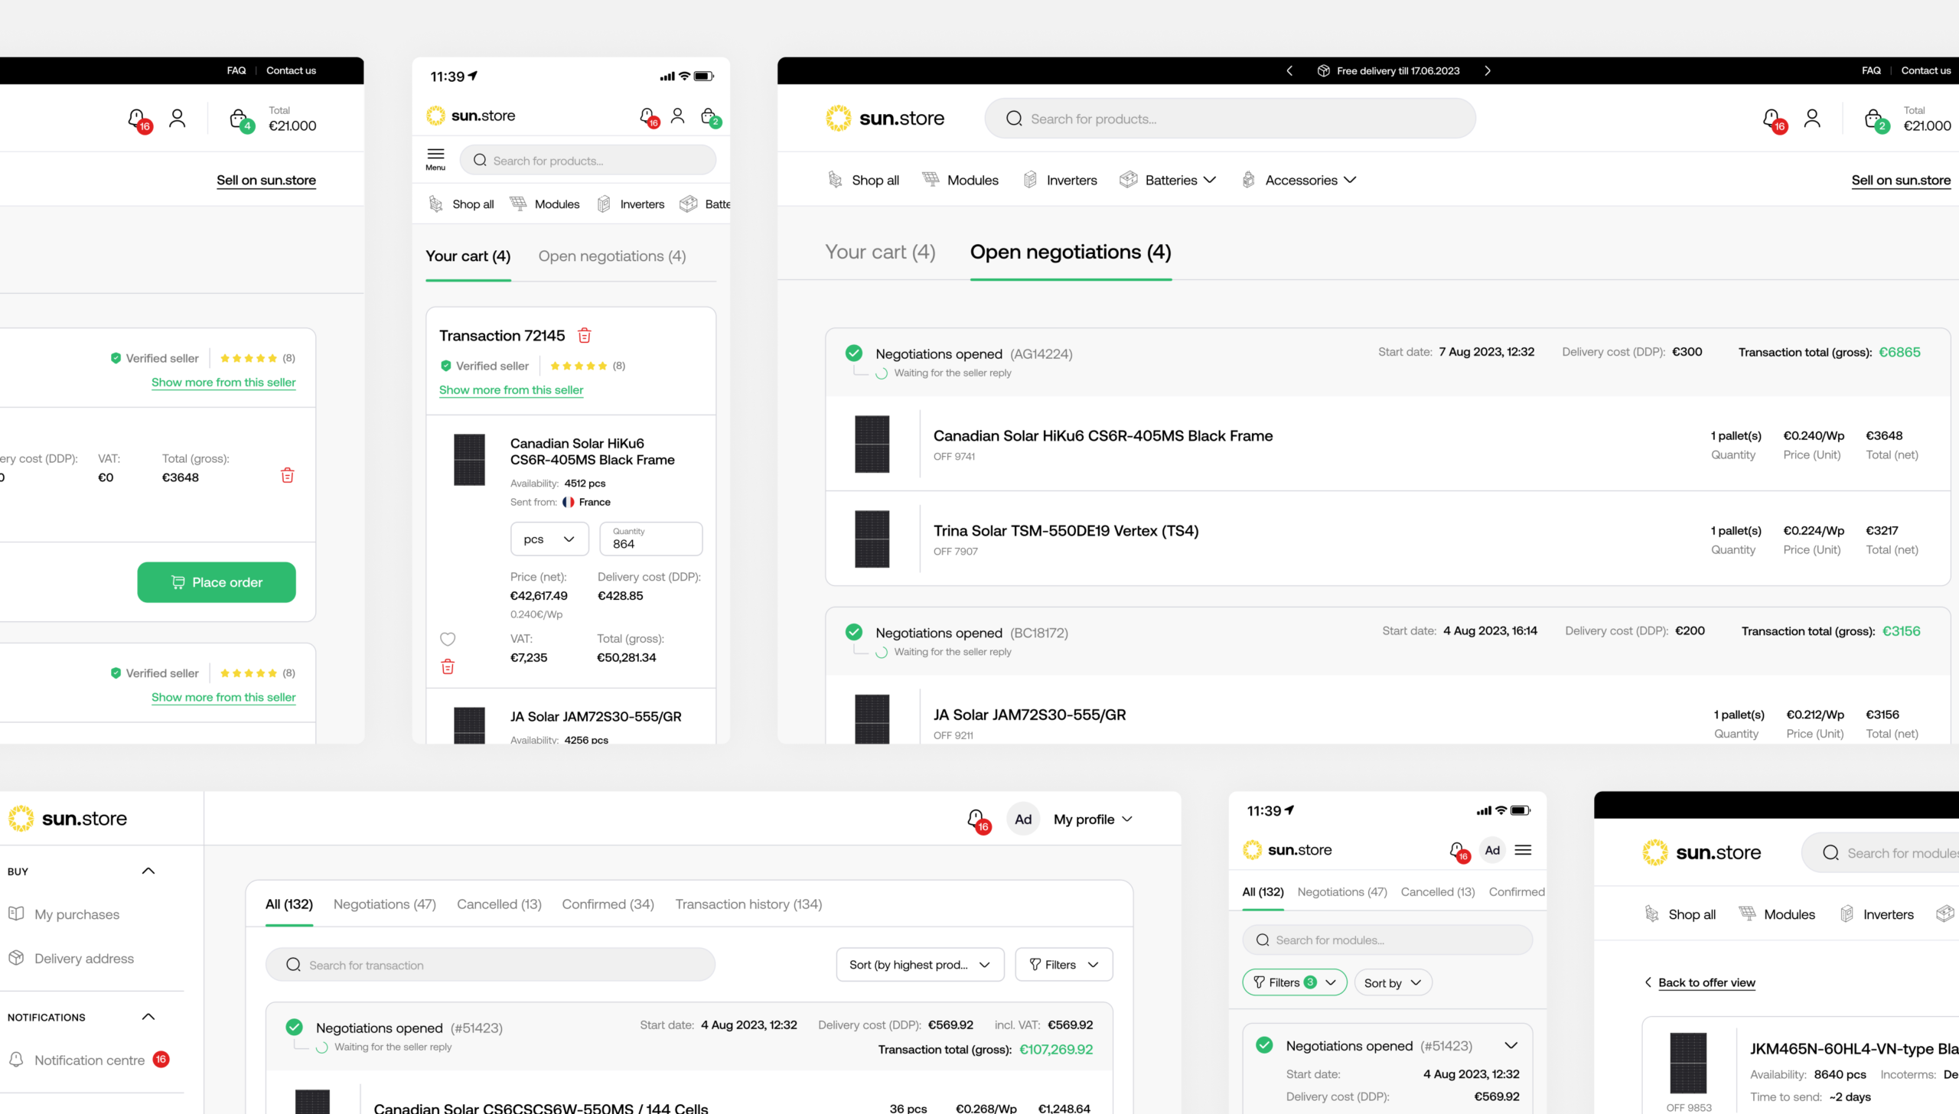1959x1114 pixels.
Task: Open notifications bell in desktop header
Action: pos(1772,119)
